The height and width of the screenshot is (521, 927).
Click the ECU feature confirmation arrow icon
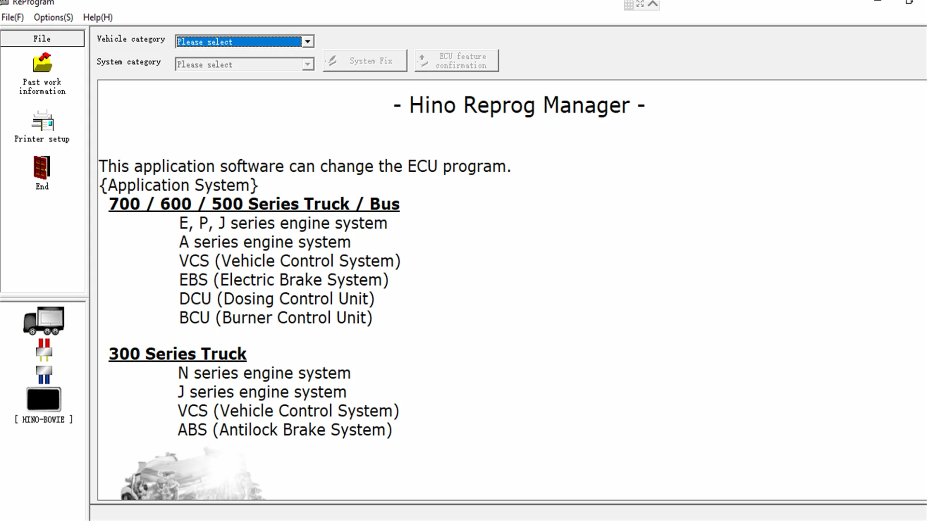point(423,61)
